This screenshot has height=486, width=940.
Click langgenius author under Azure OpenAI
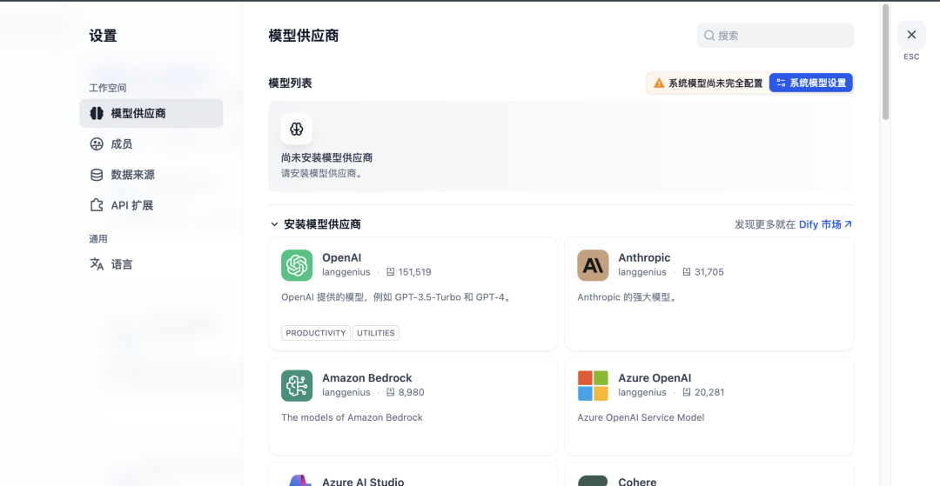click(x=642, y=392)
